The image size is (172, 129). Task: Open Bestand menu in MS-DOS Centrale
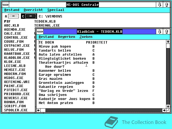pyautogui.click(x=12, y=10)
